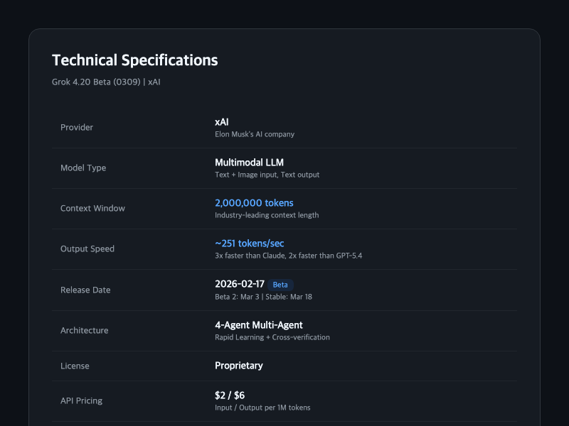Image resolution: width=569 pixels, height=426 pixels.
Task: Select the 4-Agent Multi-Agent architecture value
Action: click(x=259, y=325)
